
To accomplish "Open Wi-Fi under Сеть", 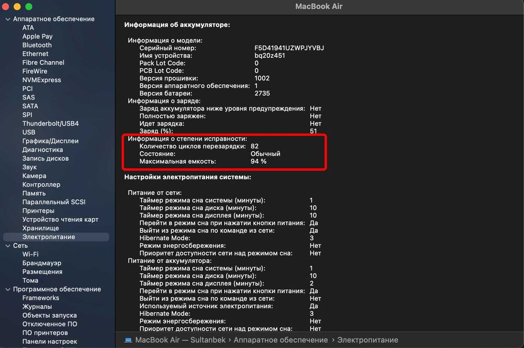I will click(x=30, y=254).
